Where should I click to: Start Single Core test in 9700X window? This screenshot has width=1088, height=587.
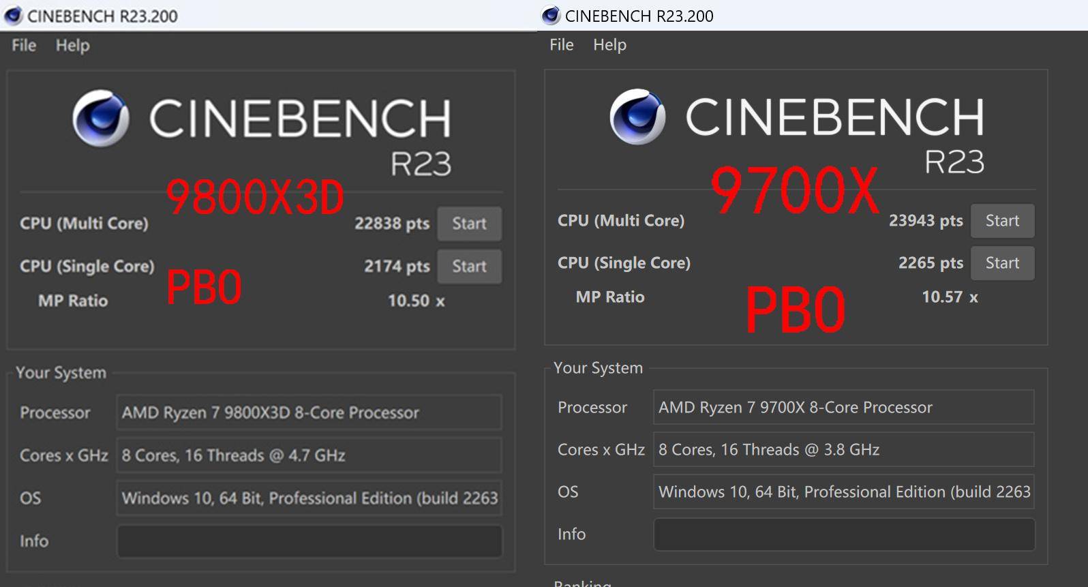coord(1002,263)
